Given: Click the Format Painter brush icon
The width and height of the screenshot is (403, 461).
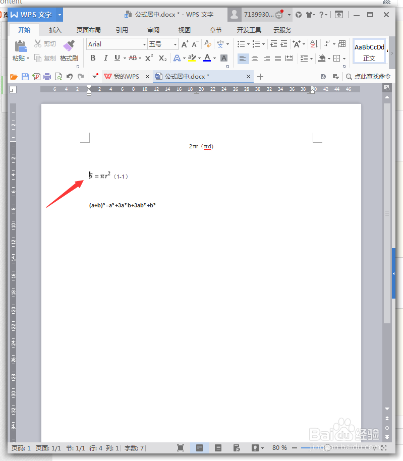Looking at the screenshot, I should point(69,45).
